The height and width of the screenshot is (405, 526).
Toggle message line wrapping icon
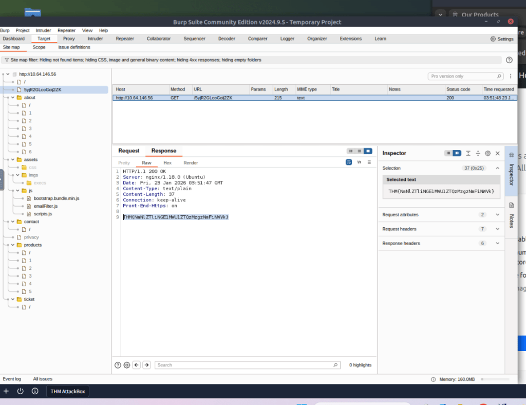[349, 162]
